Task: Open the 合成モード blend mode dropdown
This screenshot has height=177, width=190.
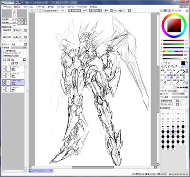Action: 26,45
